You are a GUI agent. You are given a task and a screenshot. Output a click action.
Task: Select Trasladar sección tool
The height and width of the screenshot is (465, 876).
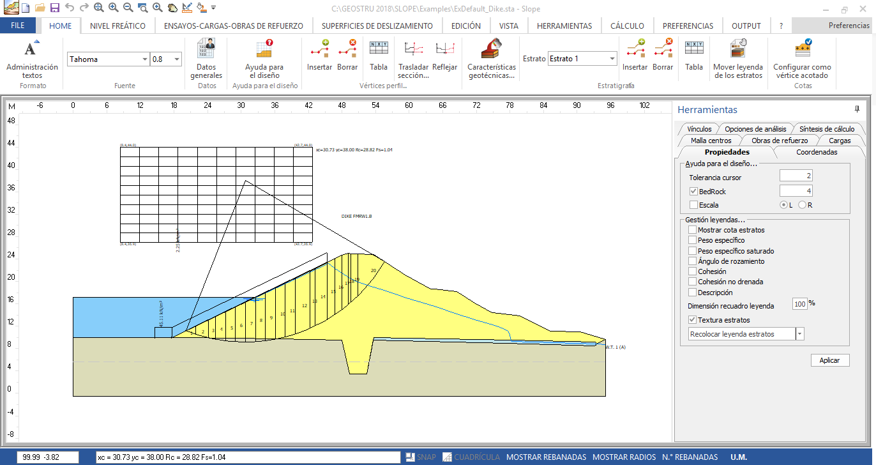point(413,59)
